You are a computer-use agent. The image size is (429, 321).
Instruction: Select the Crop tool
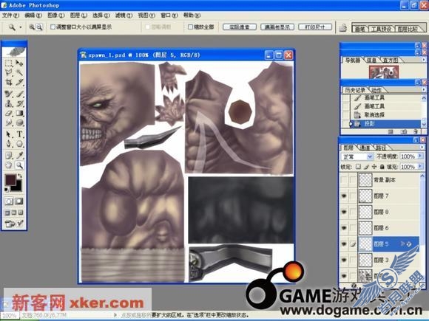pyautogui.click(x=9, y=82)
